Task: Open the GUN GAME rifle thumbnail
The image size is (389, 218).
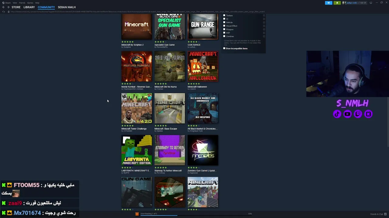Action: [136, 192]
